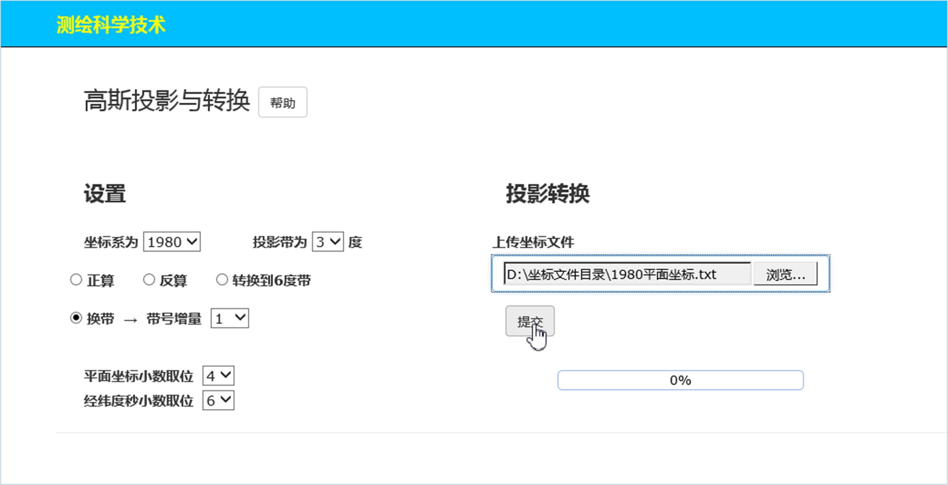The width and height of the screenshot is (948, 485).
Task: Click the 帮助 help button
Action: point(282,102)
